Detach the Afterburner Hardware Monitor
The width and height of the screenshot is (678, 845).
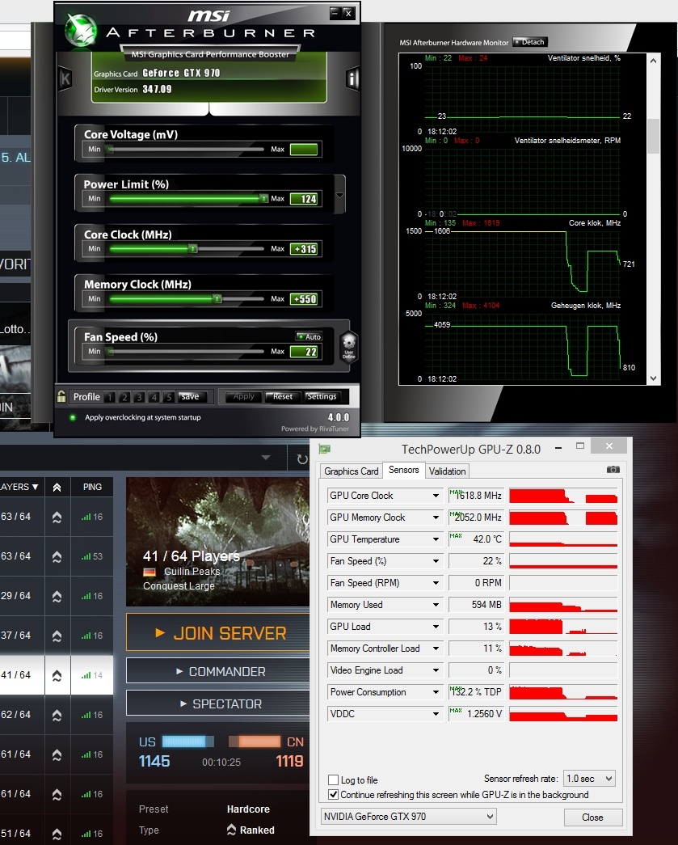530,42
